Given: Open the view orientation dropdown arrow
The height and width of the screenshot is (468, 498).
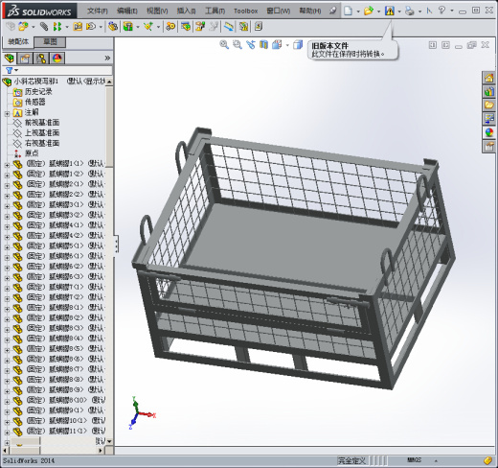Looking at the screenshot, I should 287,45.
